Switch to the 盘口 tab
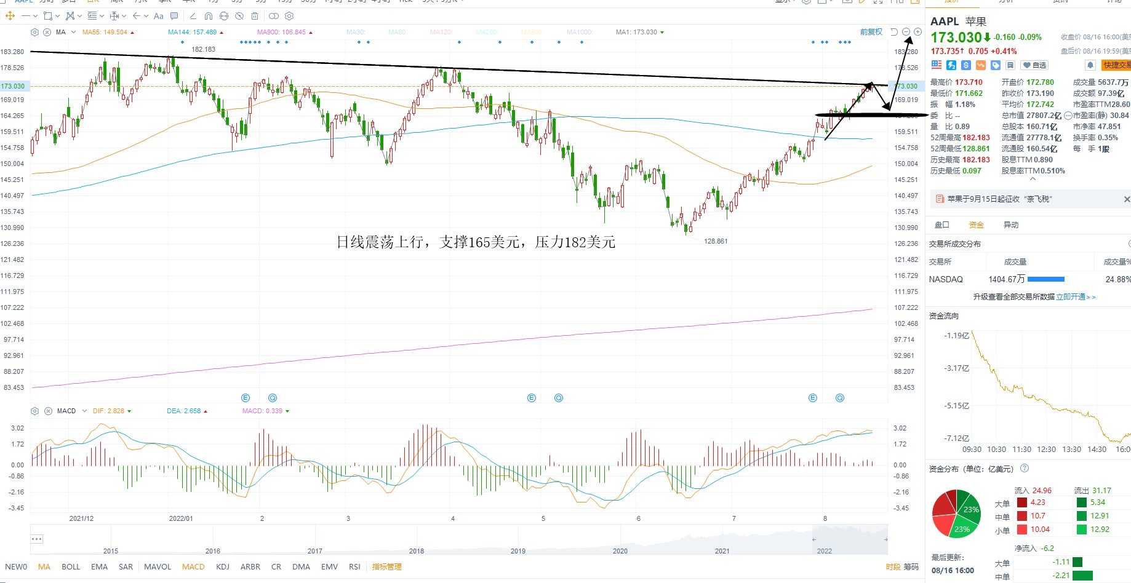This screenshot has height=583, width=1131. [x=942, y=225]
